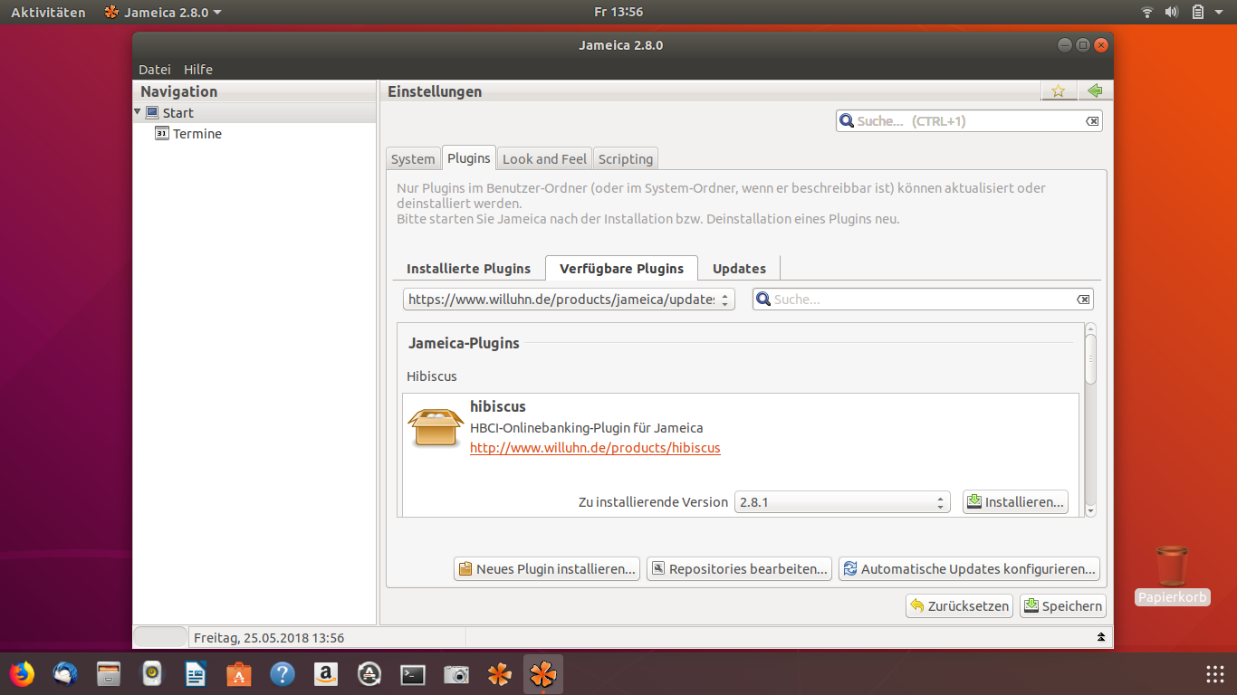Open the Papierkorb trash icon on desktop
Viewport: 1237px width, 695px height.
pos(1173,565)
